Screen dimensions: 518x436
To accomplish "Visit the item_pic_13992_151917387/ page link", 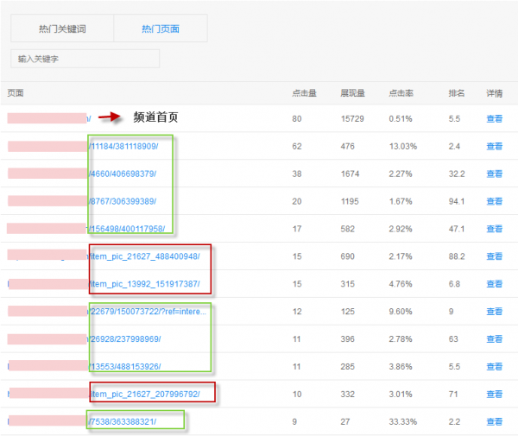I will [144, 284].
